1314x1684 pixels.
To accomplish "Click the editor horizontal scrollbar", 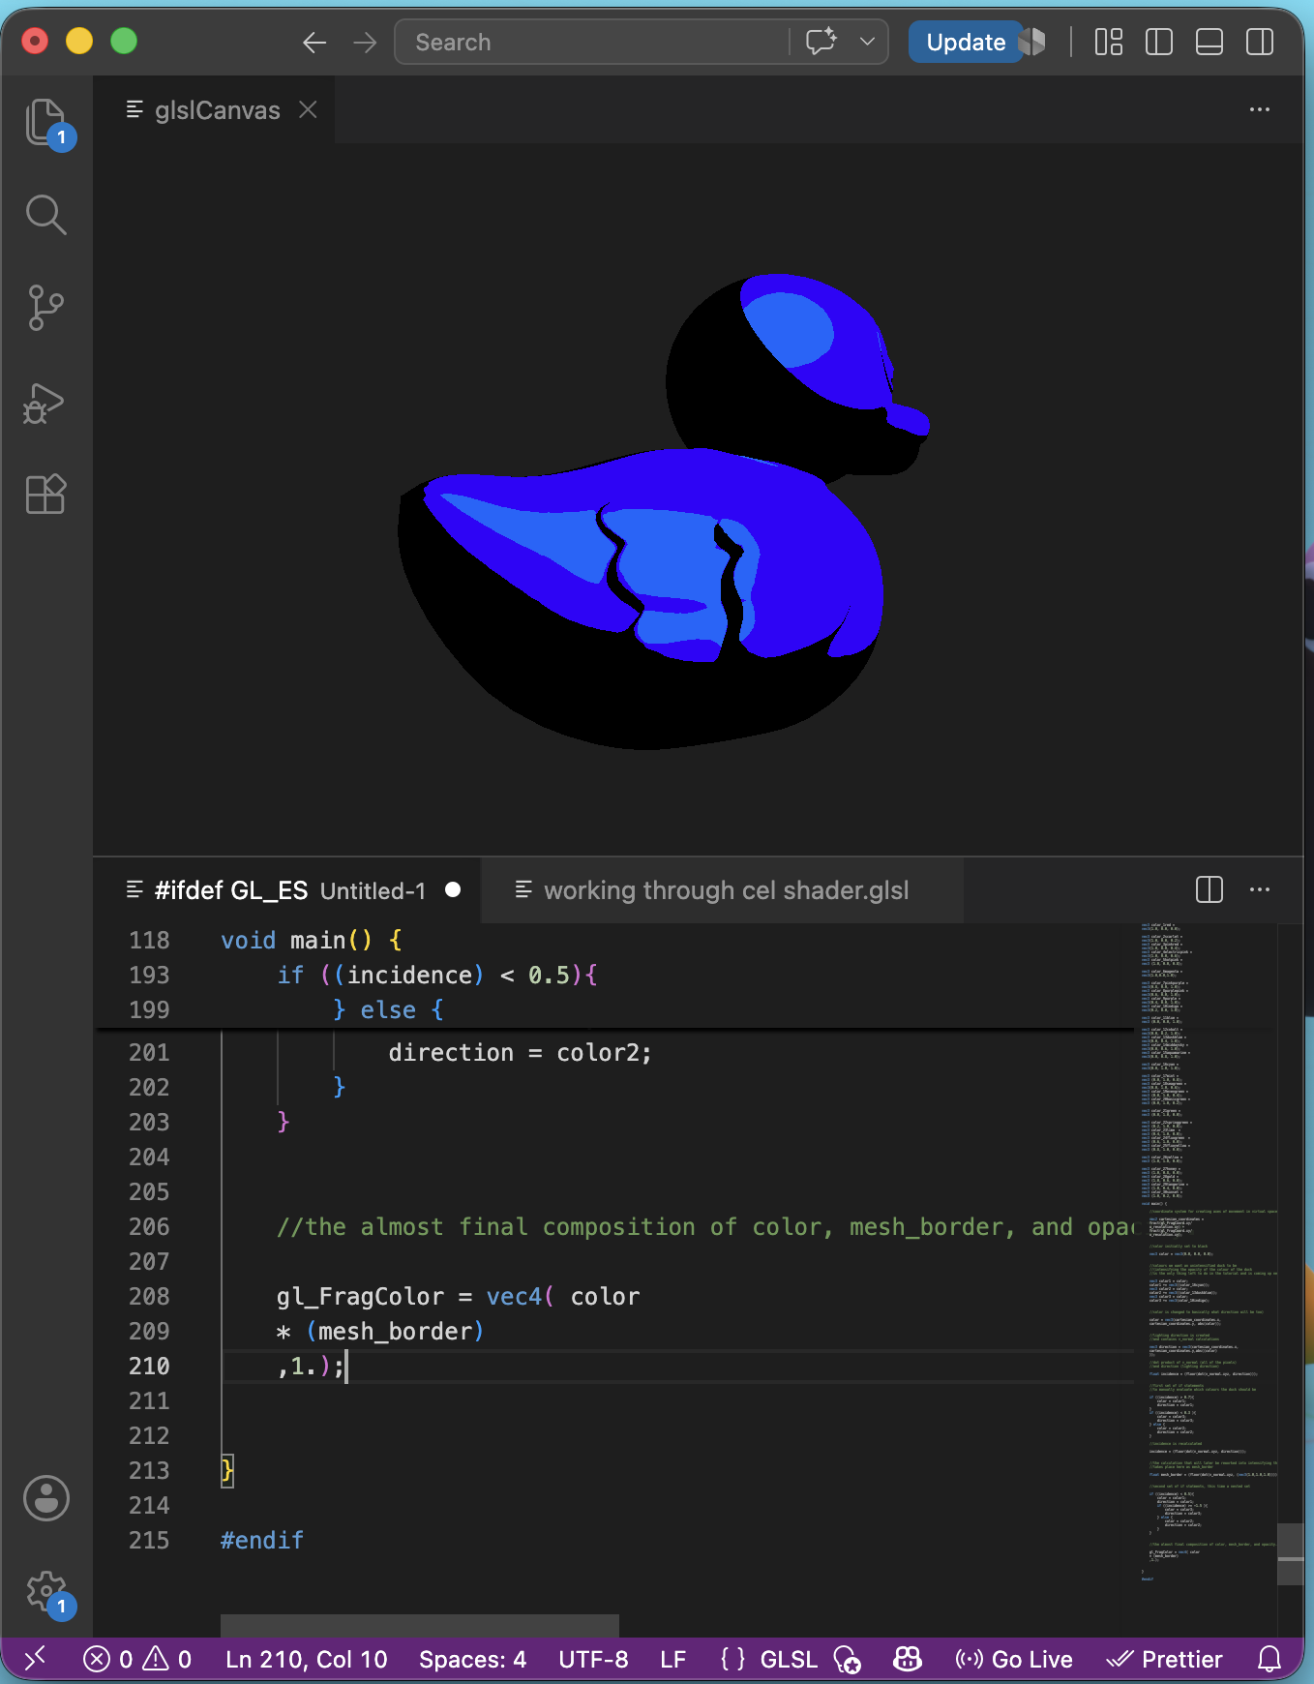I will [x=420, y=1625].
